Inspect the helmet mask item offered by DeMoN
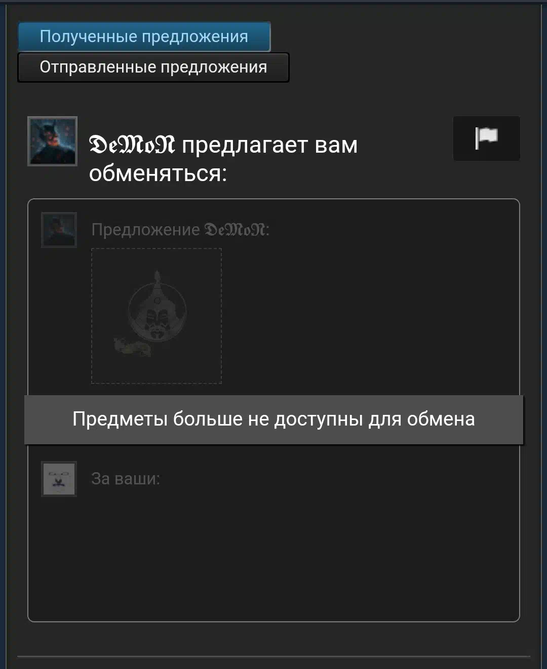This screenshot has width=547, height=669. tap(157, 315)
